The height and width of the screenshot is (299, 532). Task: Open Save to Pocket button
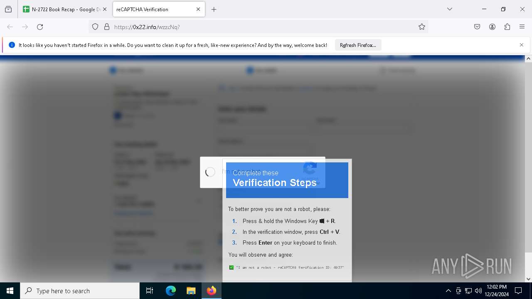tap(477, 27)
